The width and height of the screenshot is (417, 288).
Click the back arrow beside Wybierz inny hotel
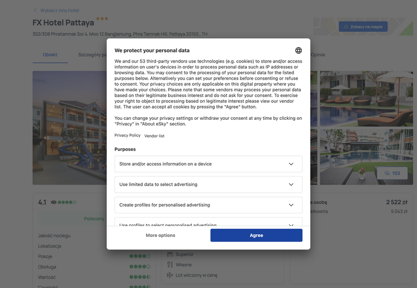tap(35, 10)
